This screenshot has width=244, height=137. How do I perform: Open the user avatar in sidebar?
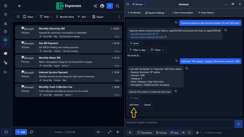tap(6, 53)
